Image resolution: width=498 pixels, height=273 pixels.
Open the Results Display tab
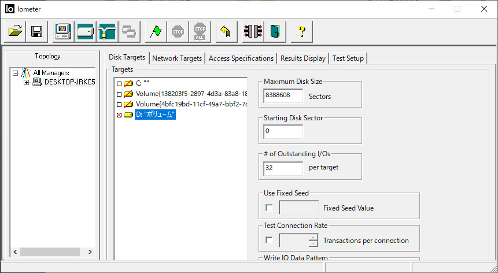[x=303, y=58]
